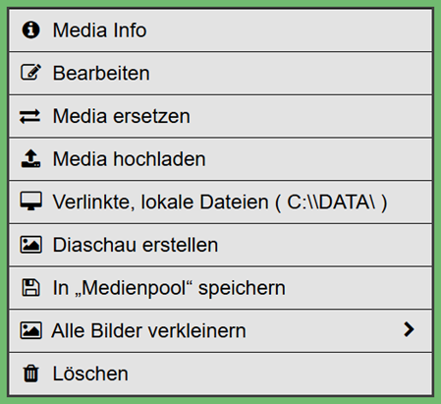Click the picture icon beside Diaschau erstellen
The image size is (441, 404).
coord(30,245)
